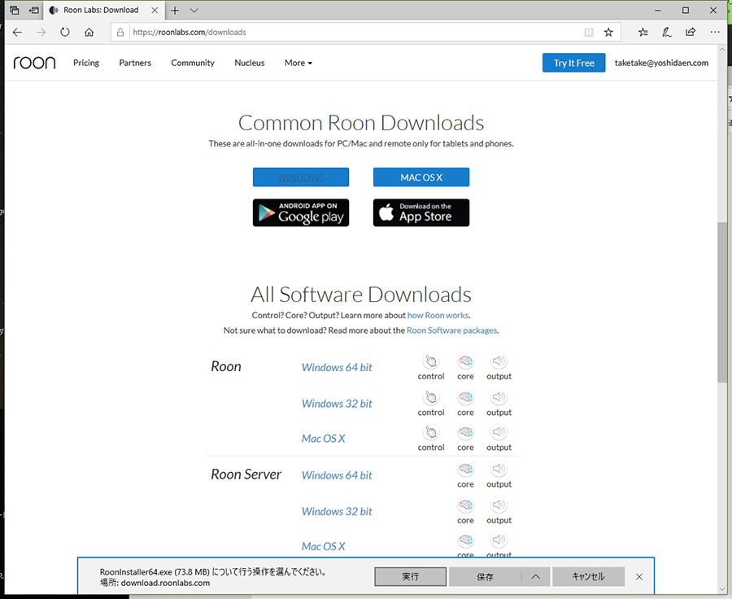The width and height of the screenshot is (732, 599).
Task: Show the tab preview dropdown chevron
Action: coord(194,11)
